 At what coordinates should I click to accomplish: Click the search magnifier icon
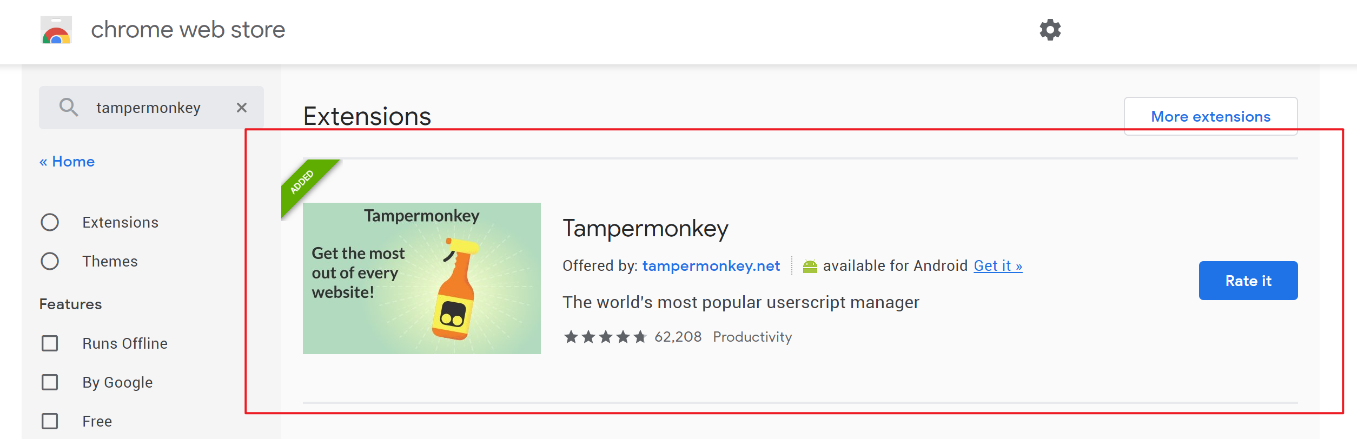[x=68, y=107]
